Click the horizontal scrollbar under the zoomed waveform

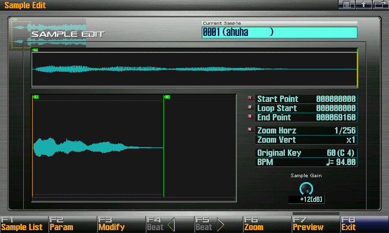[134, 199]
